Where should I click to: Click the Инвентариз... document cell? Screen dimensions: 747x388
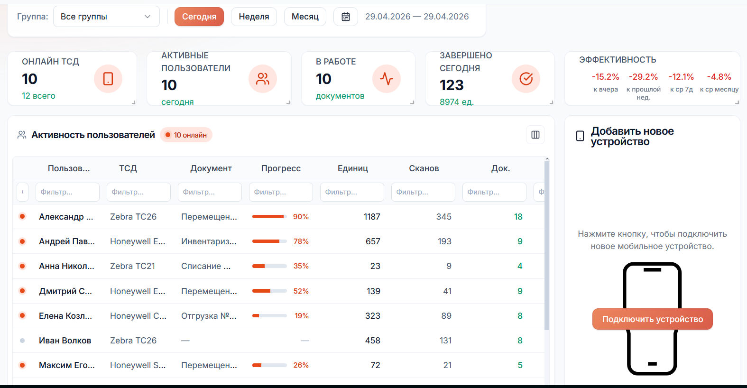point(209,241)
